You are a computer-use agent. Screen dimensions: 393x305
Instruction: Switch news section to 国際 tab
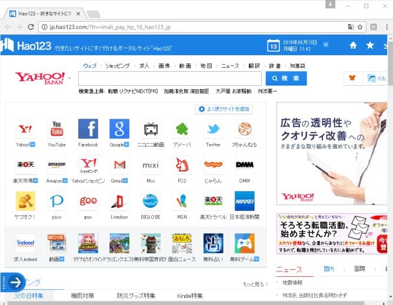point(359,269)
